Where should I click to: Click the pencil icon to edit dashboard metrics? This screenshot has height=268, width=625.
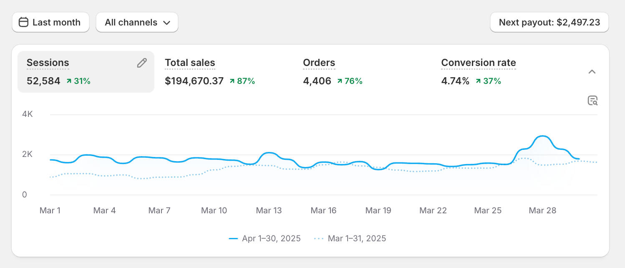click(x=141, y=62)
